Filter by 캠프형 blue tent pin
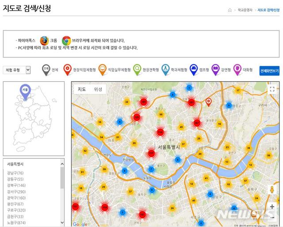Screen dimensions: 283x227 coord(194,70)
